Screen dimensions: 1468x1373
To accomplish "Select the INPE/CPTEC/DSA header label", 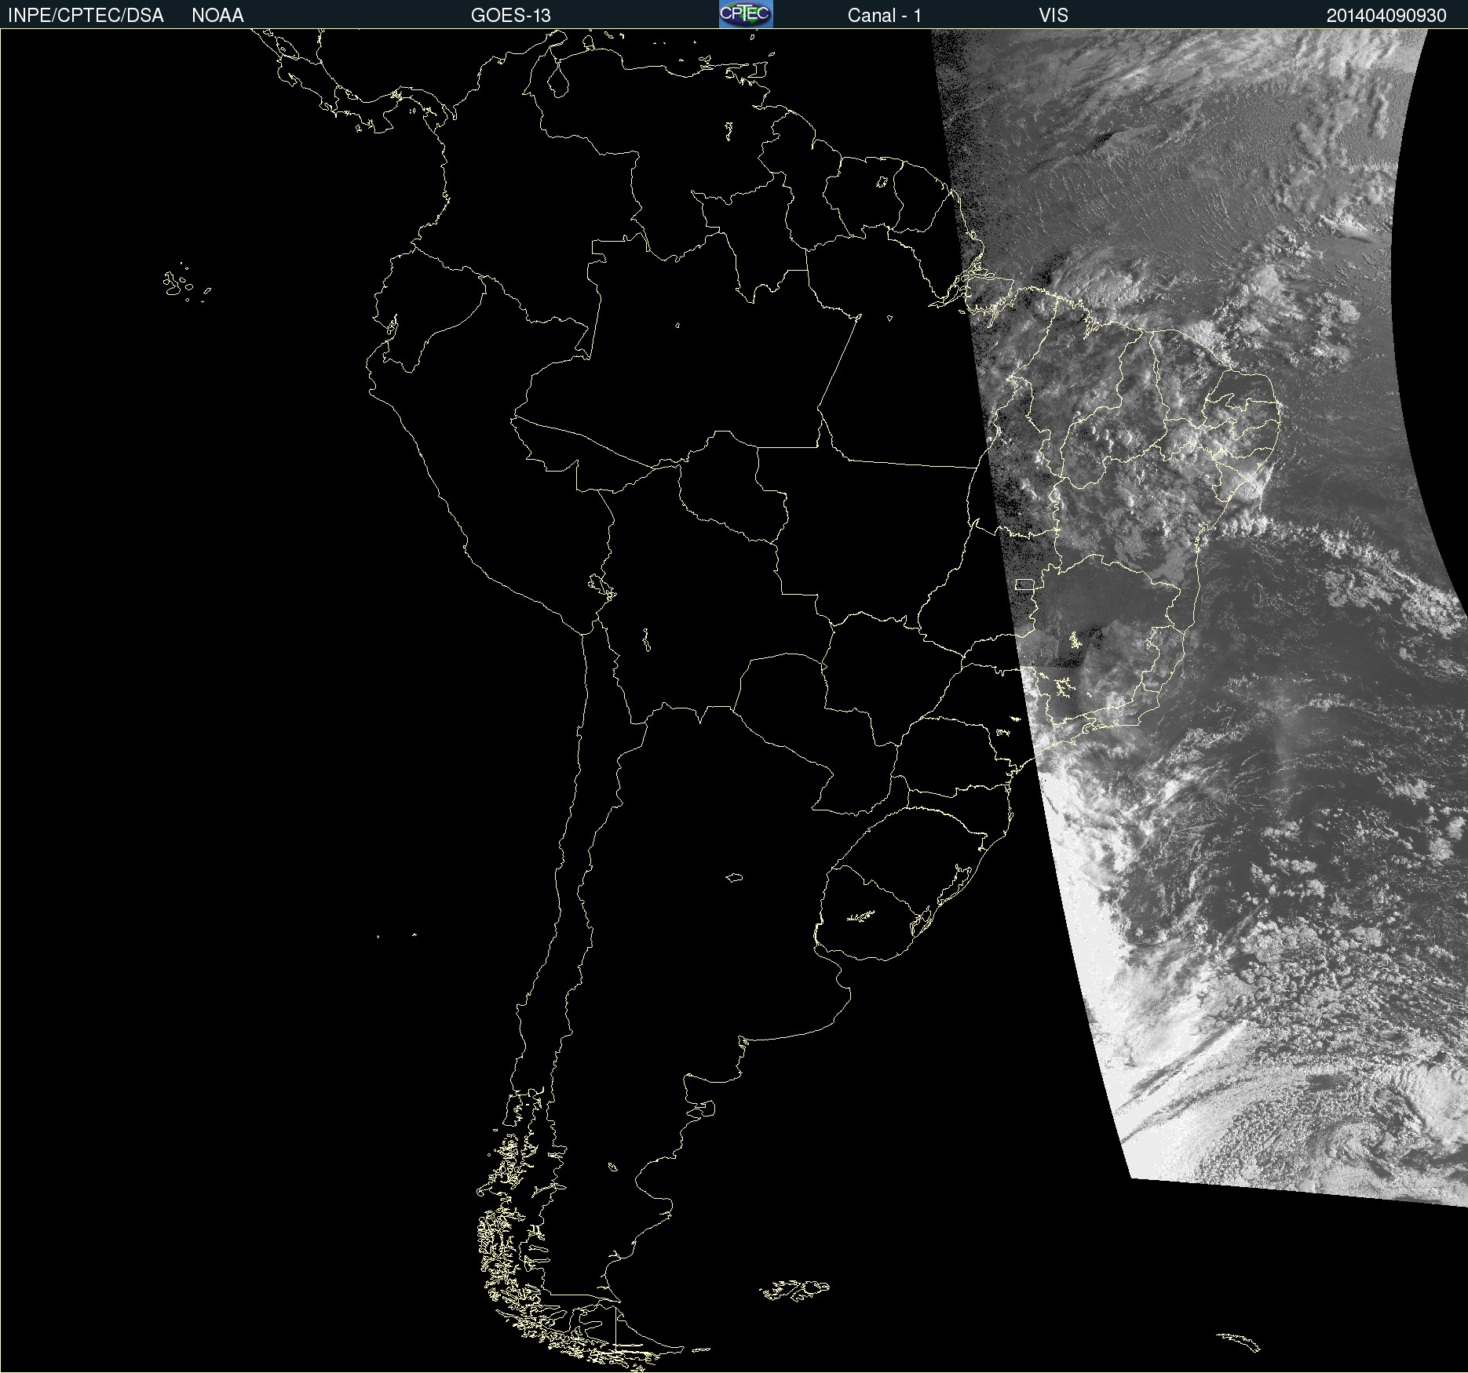I will click(86, 16).
